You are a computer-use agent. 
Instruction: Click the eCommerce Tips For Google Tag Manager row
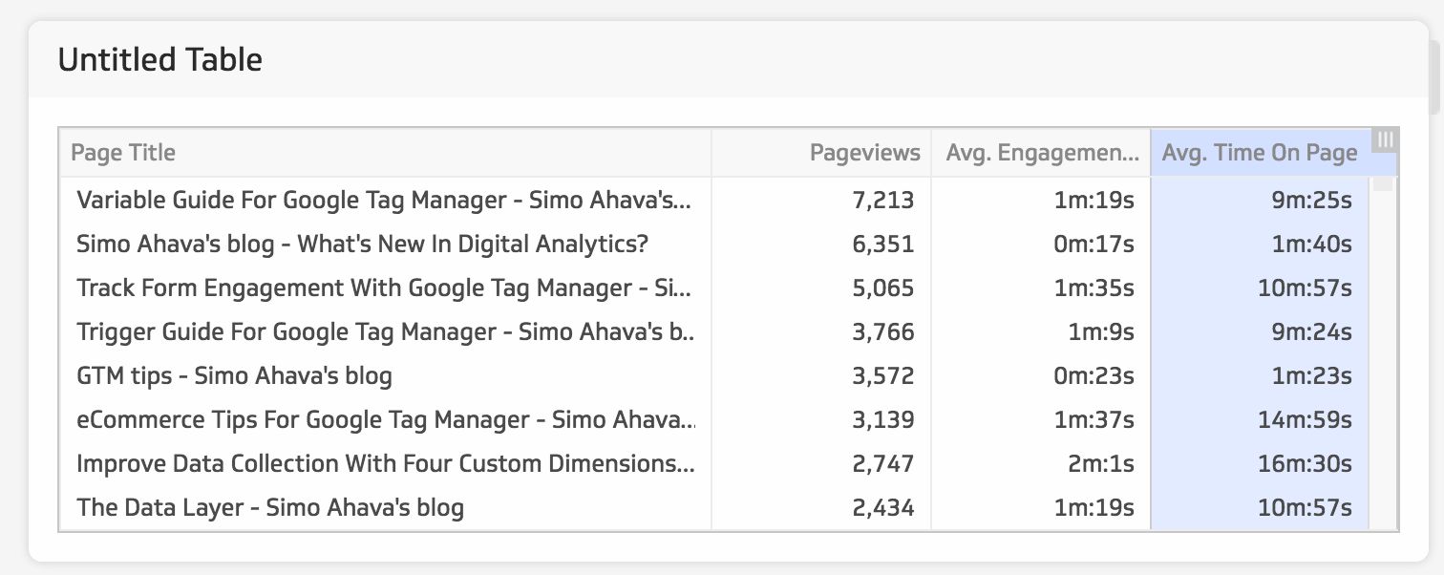click(x=714, y=419)
